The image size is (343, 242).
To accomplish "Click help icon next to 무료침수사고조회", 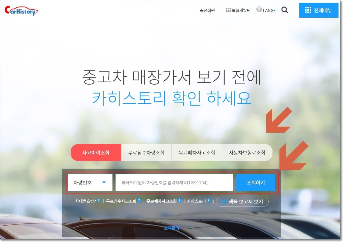I will pyautogui.click(x=139, y=201).
